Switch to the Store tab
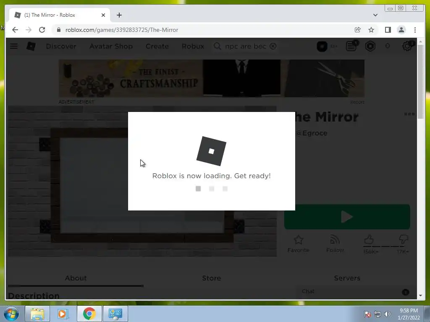430x322 pixels. 212,278
